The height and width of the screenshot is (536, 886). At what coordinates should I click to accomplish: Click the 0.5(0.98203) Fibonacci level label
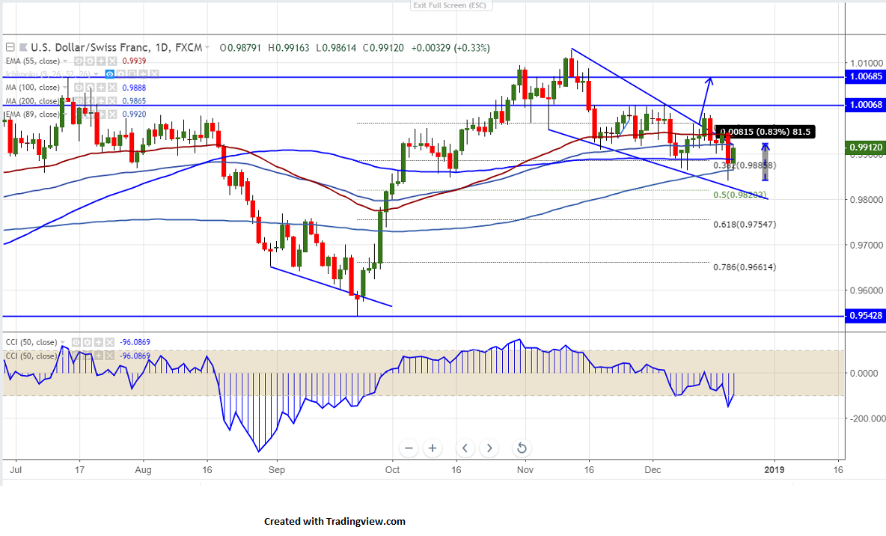coord(739,195)
